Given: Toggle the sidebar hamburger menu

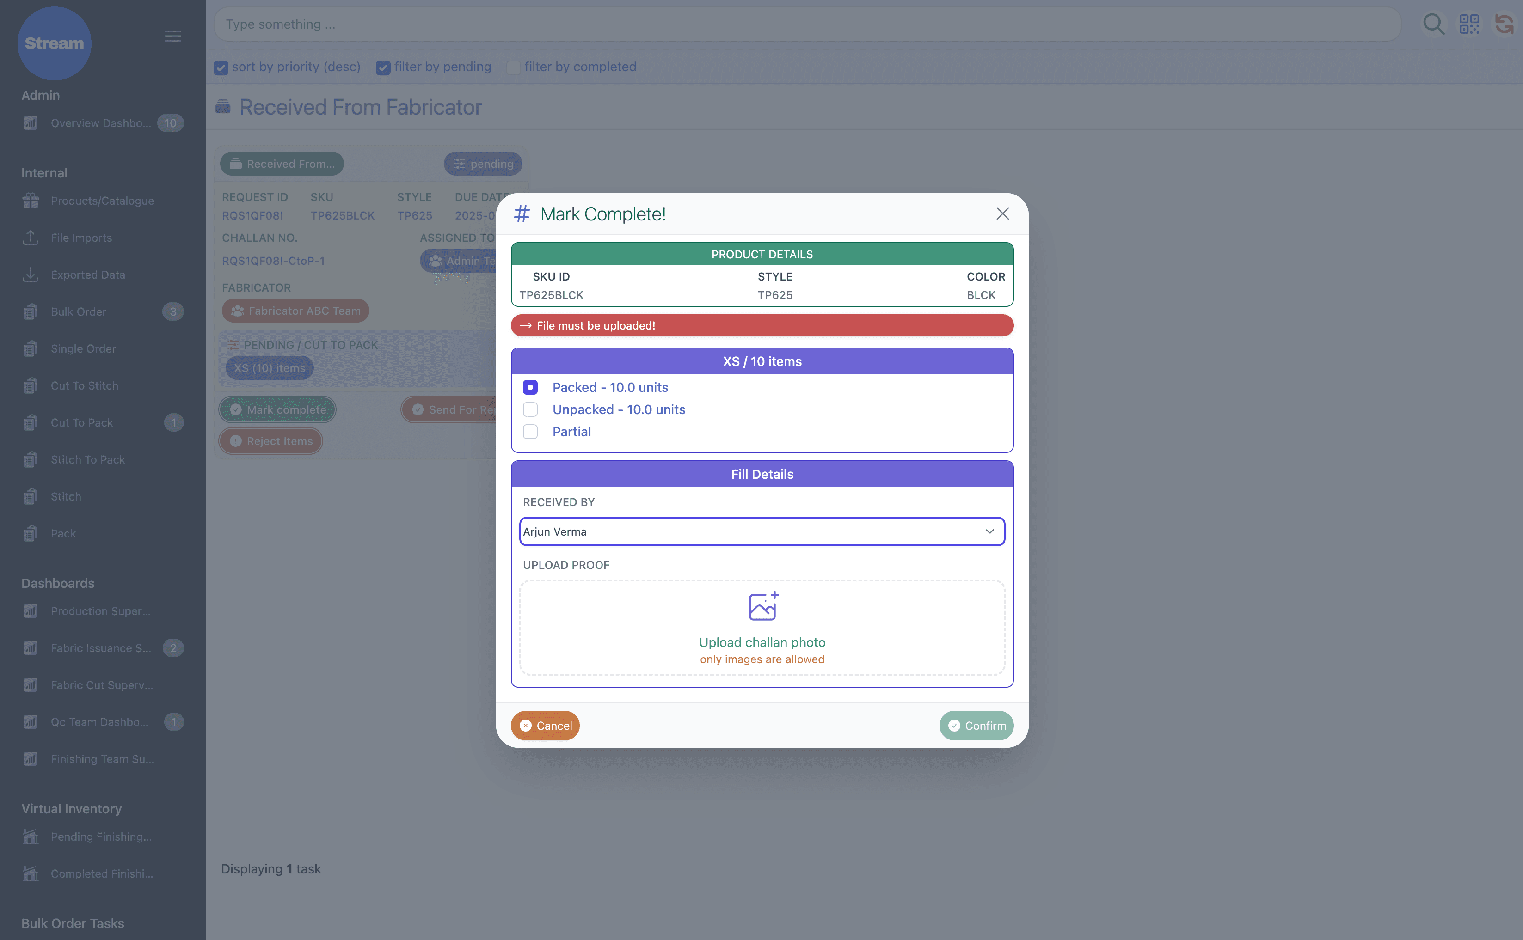Looking at the screenshot, I should tap(173, 36).
